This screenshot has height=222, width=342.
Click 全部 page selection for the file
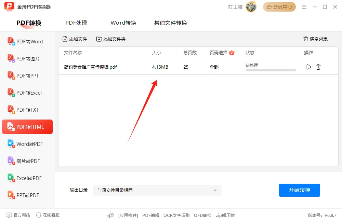pos(214,67)
